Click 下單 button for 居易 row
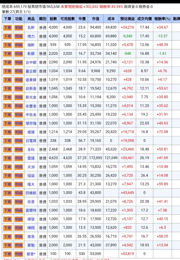 pyautogui.click(x=7, y=236)
